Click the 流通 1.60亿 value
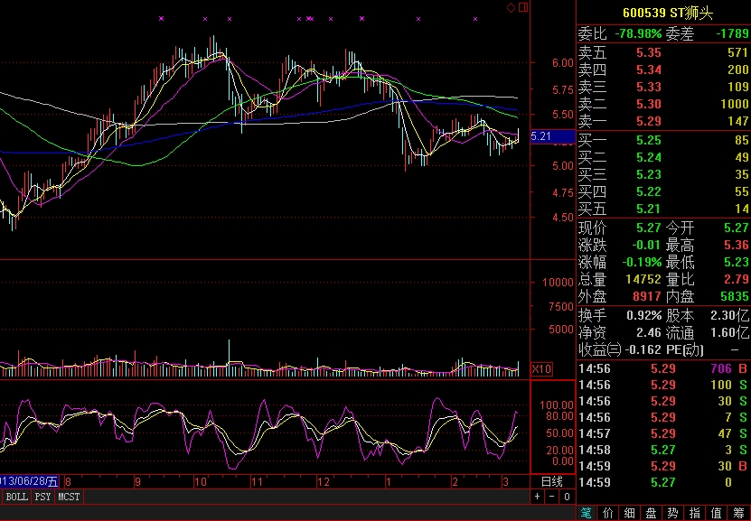Viewport: 751px width, 521px height. (x=729, y=332)
